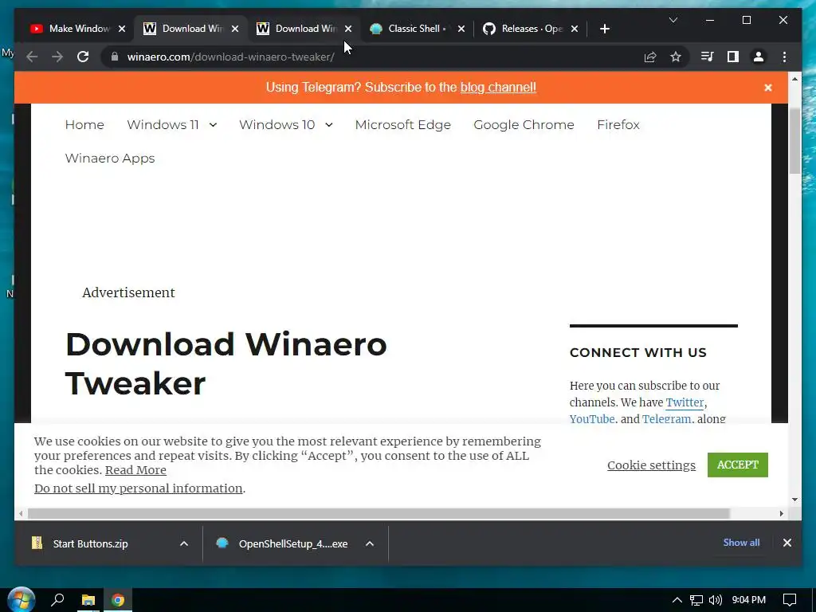This screenshot has width=816, height=612.
Task: Expand the Windows 10 submenu chevron
Action: coord(329,125)
